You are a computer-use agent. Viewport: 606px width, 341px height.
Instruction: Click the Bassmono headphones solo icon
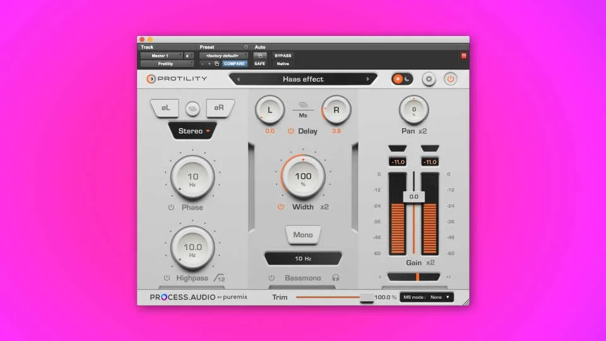click(335, 278)
